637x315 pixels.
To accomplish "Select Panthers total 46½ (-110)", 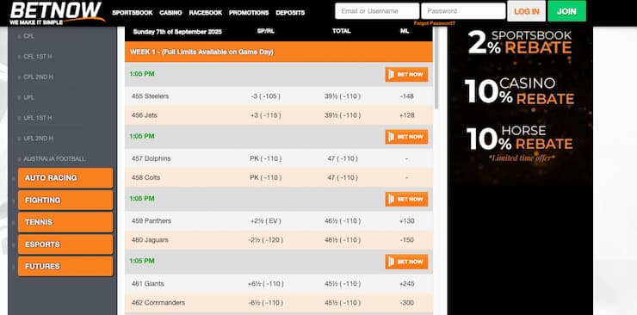I will (x=343, y=221).
